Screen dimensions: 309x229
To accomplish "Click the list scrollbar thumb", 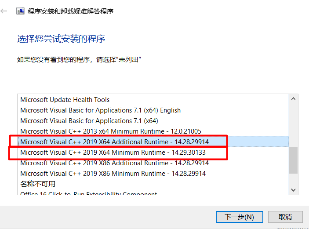I will click(293, 160).
